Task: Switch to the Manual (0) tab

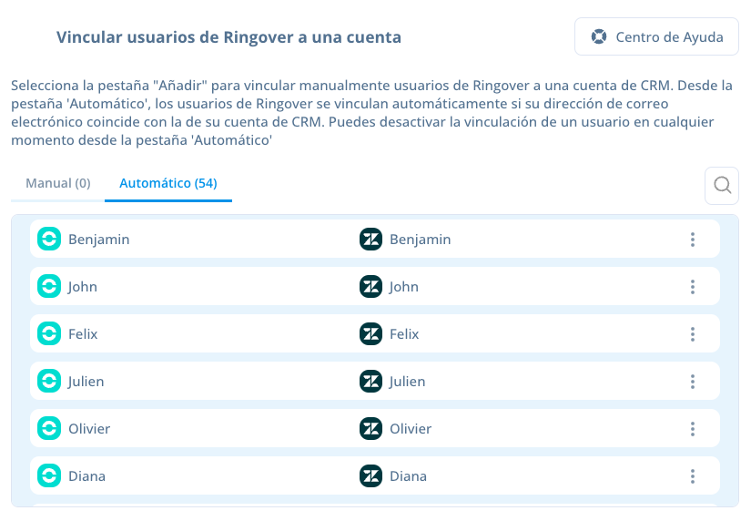Action: point(58,183)
